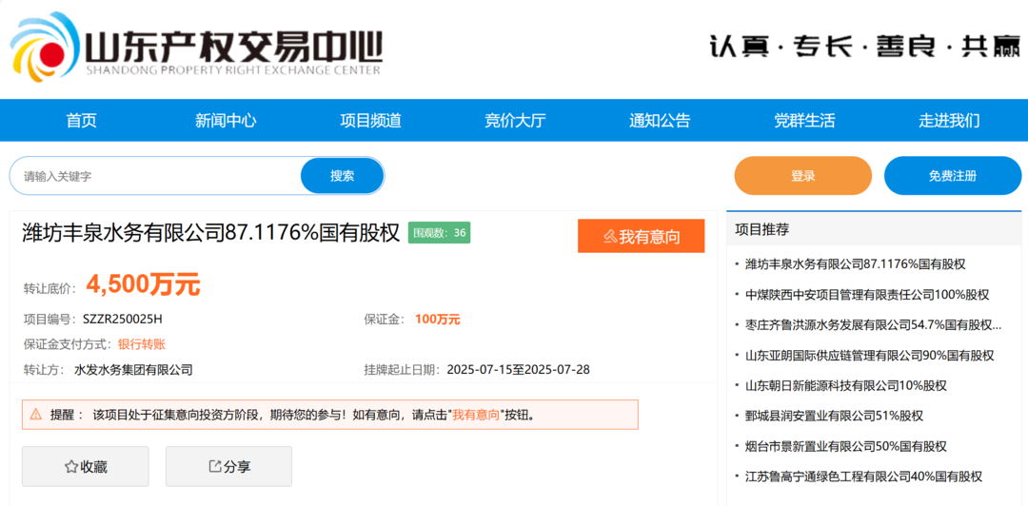Click the 免费注册 button
Viewport: 1028px width, 506px height.
(953, 176)
